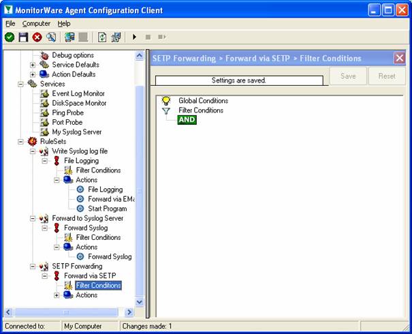The width and height of the screenshot is (412, 334).
Task: Click the computer connect toolbar icon
Action: pos(69,37)
